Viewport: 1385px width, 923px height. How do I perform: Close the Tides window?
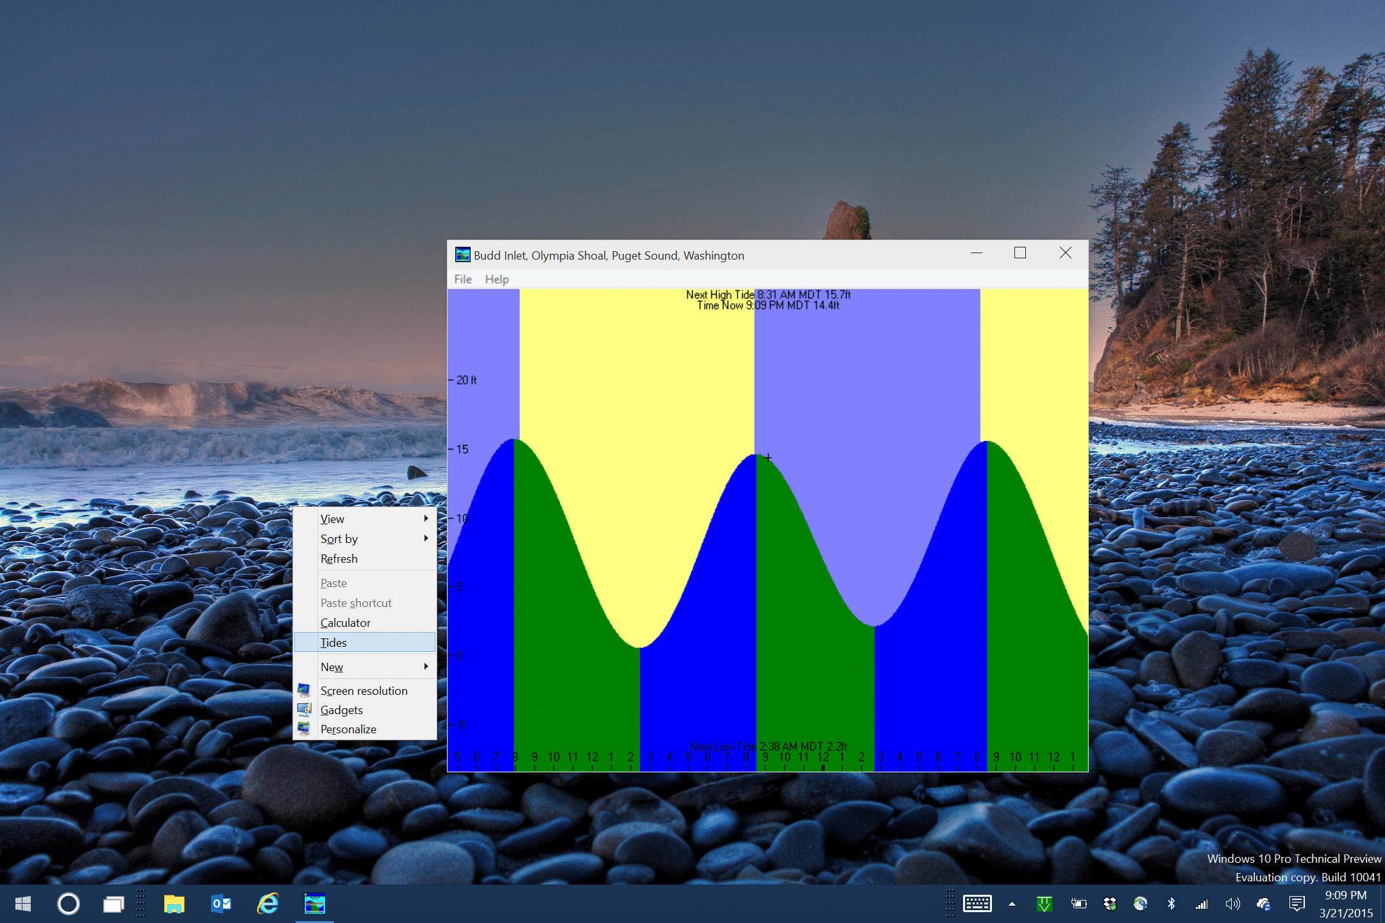(x=1066, y=253)
